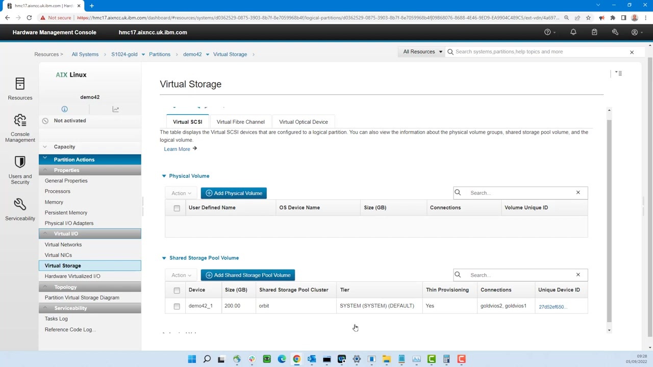Open browser extensions puzzle icon
This screenshot has height=367, width=653.
pyautogui.click(x=613, y=18)
